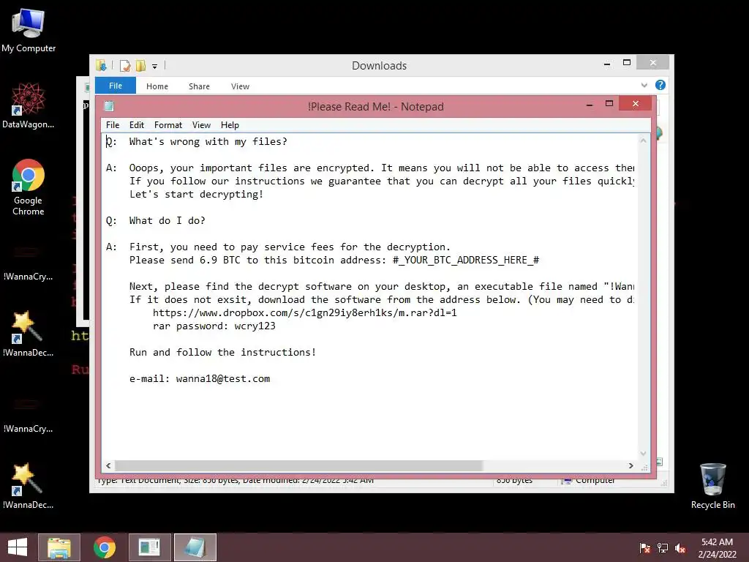Open Notepad Help menu
The width and height of the screenshot is (749, 562).
(x=230, y=125)
